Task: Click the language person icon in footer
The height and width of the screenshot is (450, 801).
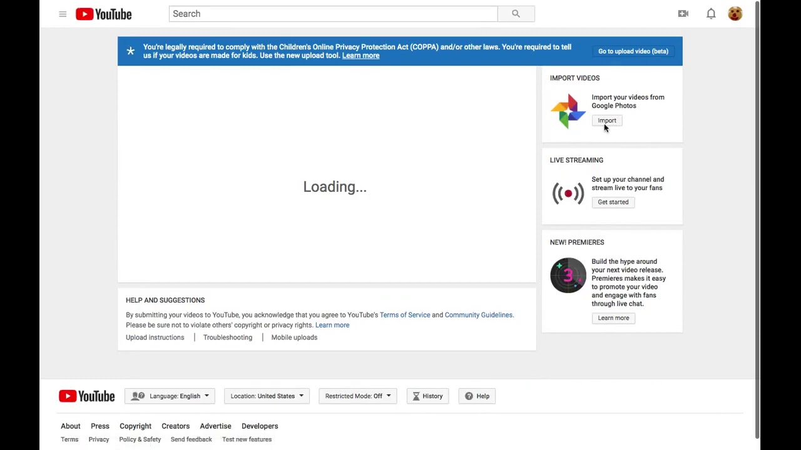Action: click(138, 396)
